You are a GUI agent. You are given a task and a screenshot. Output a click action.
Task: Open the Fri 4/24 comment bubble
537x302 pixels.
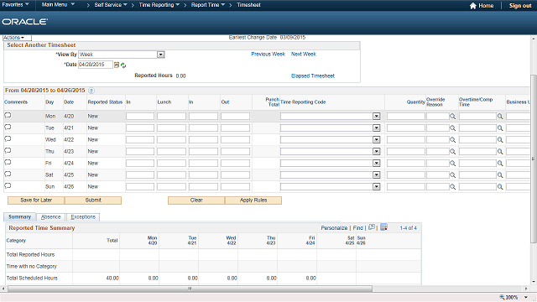[x=8, y=162]
